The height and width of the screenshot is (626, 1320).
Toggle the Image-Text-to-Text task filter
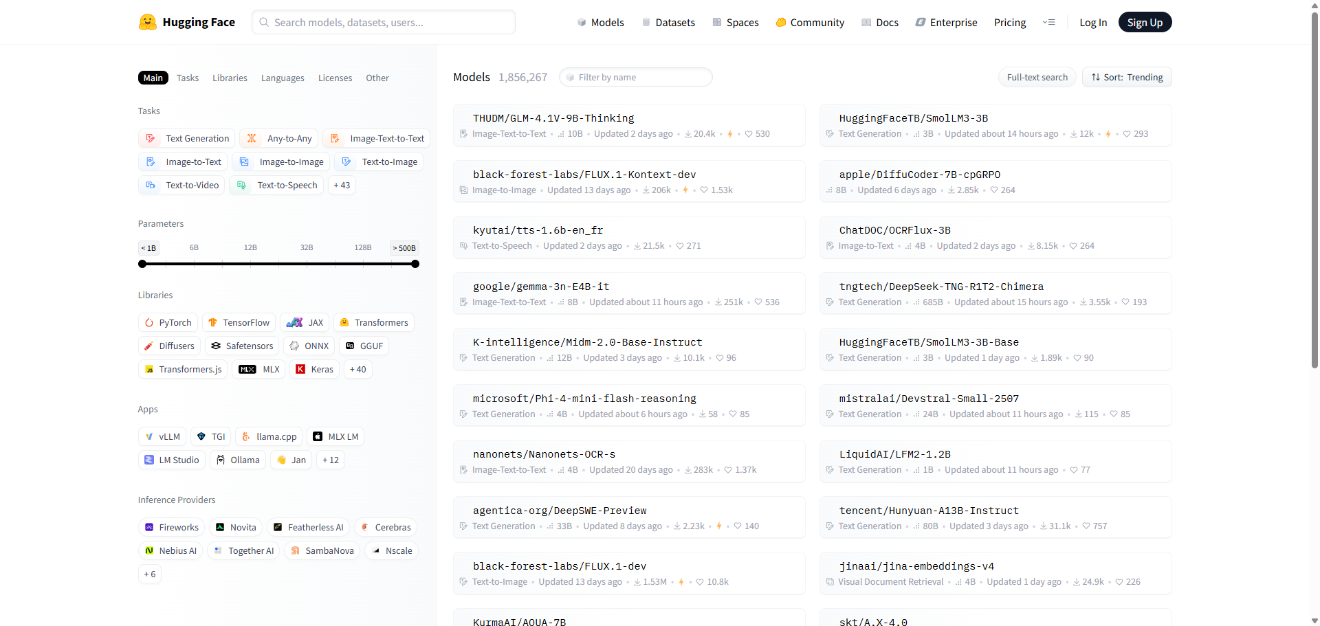coord(376,138)
